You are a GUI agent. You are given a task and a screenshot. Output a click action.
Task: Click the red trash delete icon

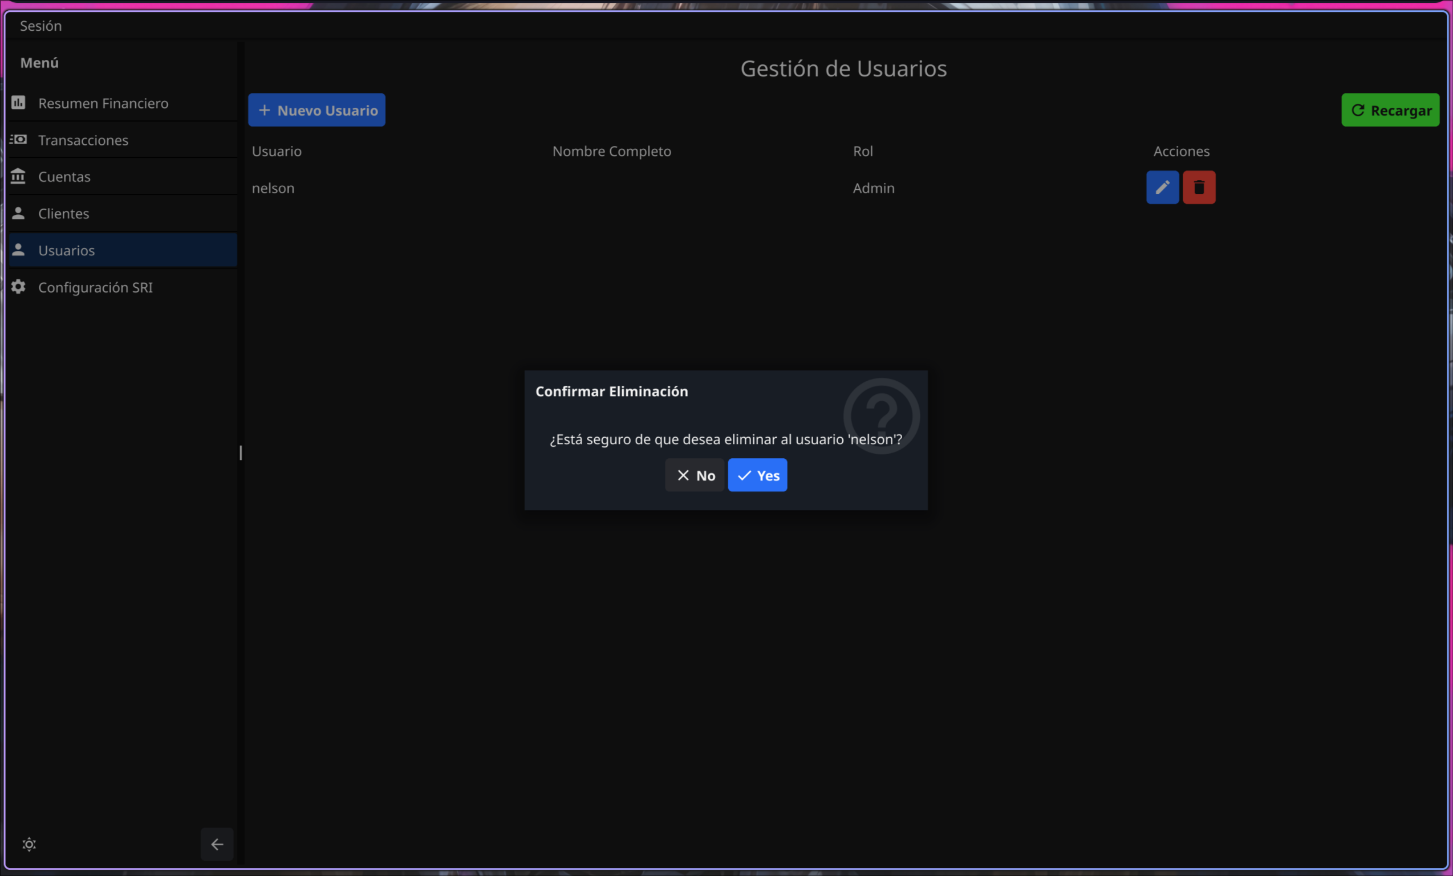point(1199,188)
